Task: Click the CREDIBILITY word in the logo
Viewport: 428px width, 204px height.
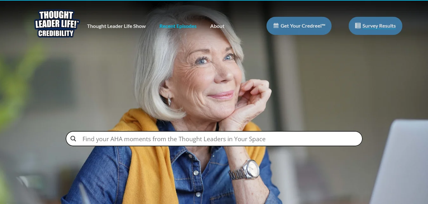Action: (56, 33)
